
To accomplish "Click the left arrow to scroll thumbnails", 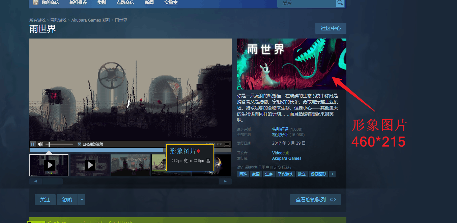I will [x=36, y=181].
